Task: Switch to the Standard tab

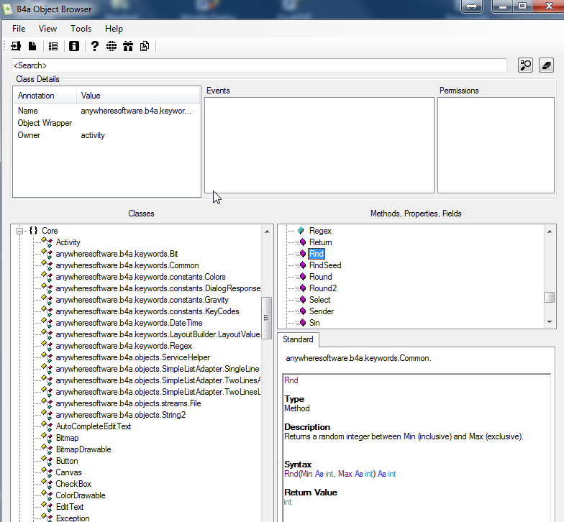Action: point(298,339)
